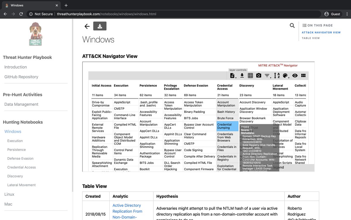The image size is (351, 220).
Task: Select BITS Jobs under Defense Evasion
Action: click(199, 118)
